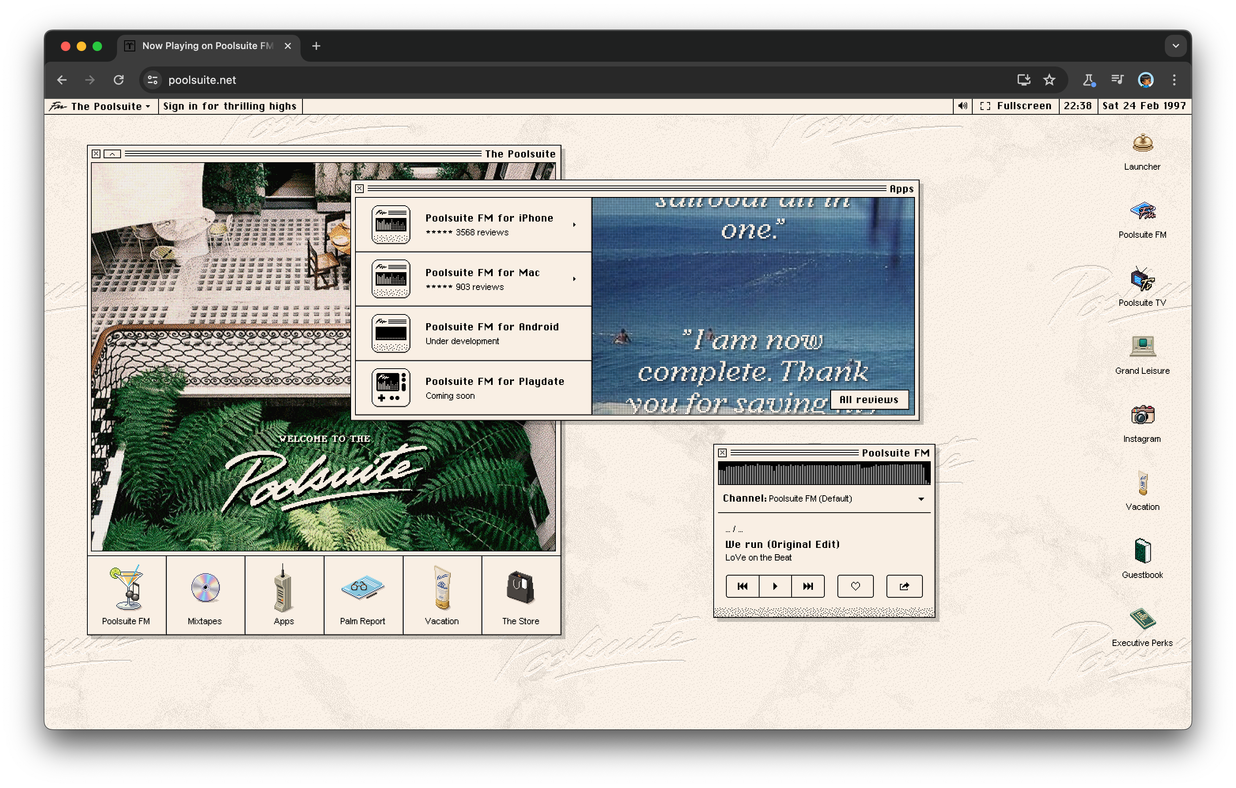Toggle Fullscreen mode in menu bar
The width and height of the screenshot is (1236, 788).
(x=1016, y=106)
